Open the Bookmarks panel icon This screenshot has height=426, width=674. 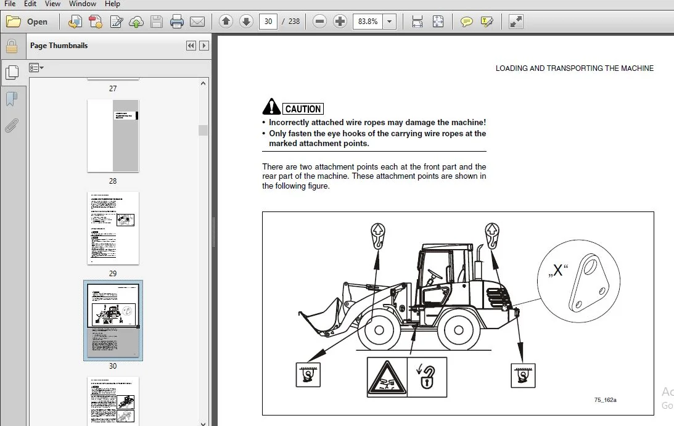pos(12,99)
